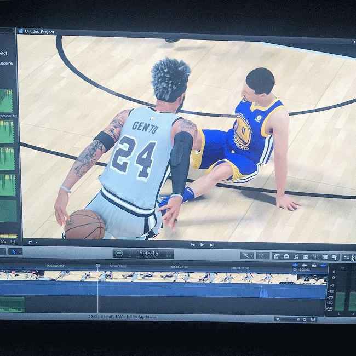Open the Retime speed pop-up menu

(x=263, y=255)
